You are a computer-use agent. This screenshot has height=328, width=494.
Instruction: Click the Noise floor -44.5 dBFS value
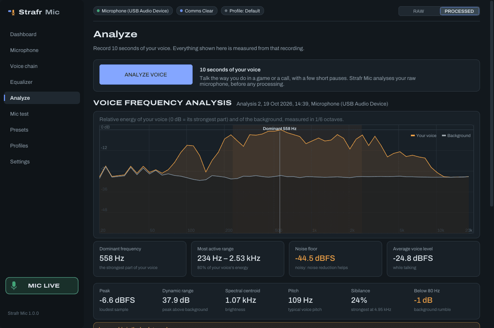[315, 258]
